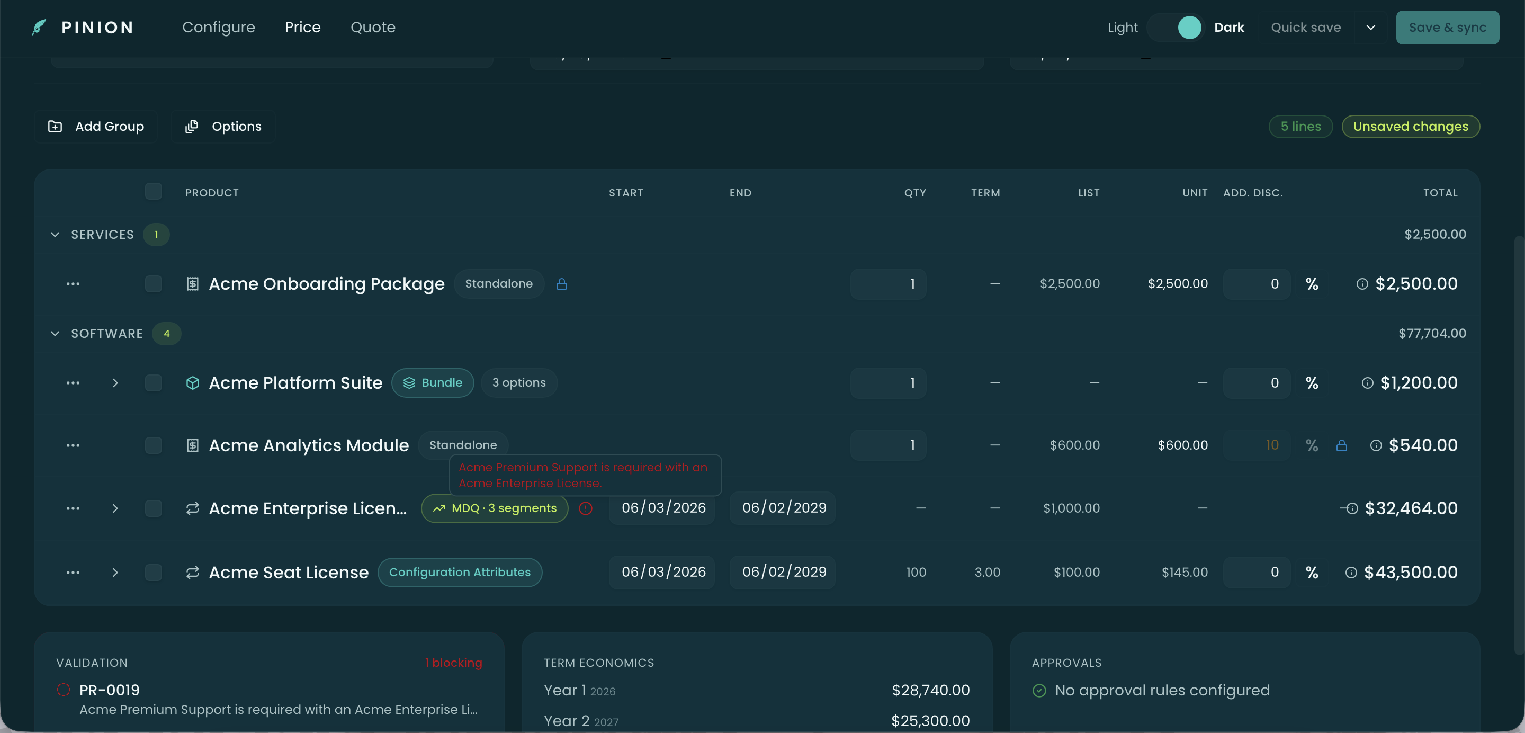This screenshot has height=733, width=1525.
Task: Open row menu for Acme Platform Suite
Action: pyautogui.click(x=73, y=382)
